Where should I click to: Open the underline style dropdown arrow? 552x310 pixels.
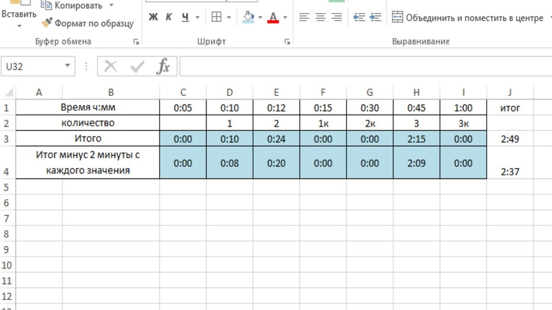coord(198,17)
